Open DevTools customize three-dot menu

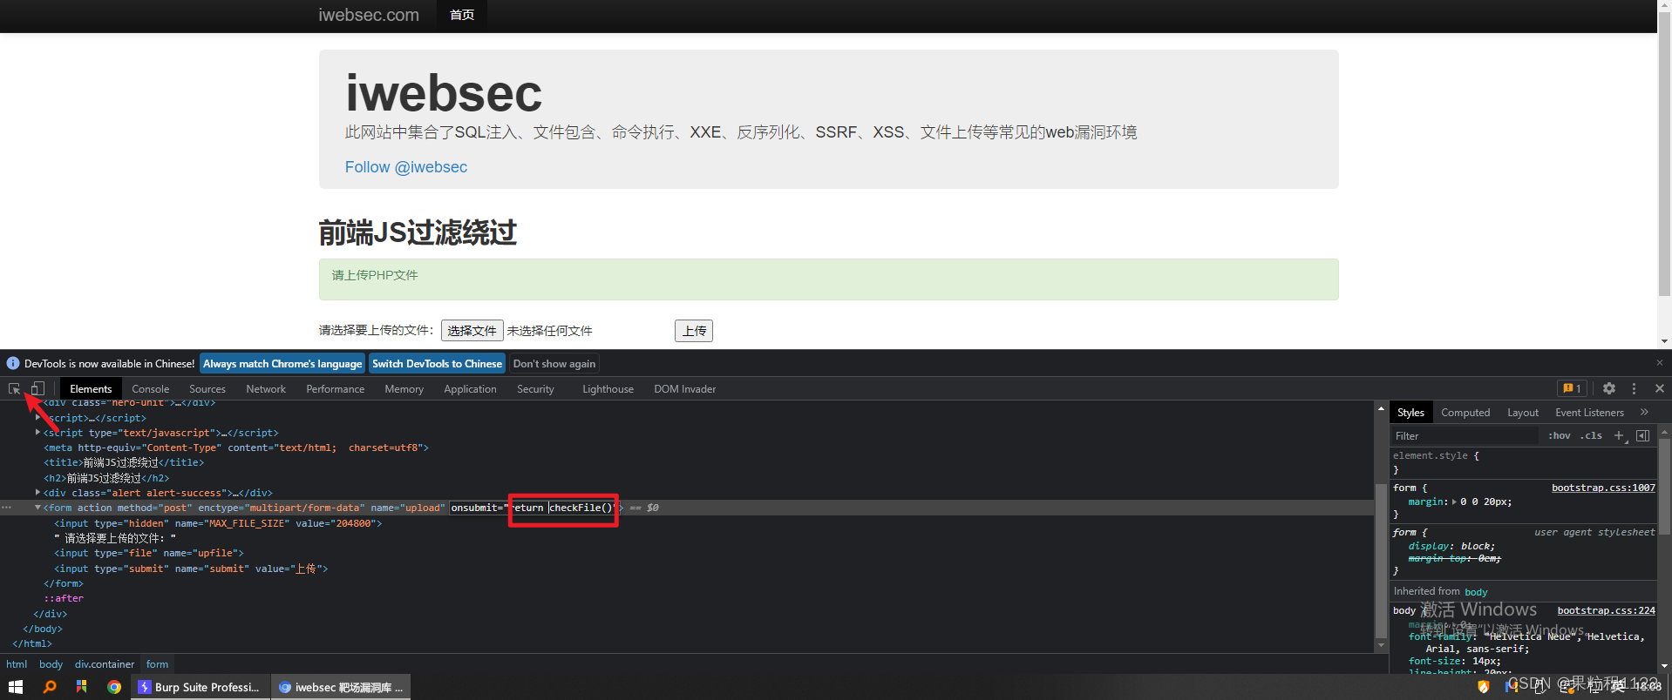click(x=1635, y=388)
